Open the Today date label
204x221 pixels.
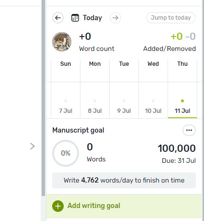click(92, 18)
